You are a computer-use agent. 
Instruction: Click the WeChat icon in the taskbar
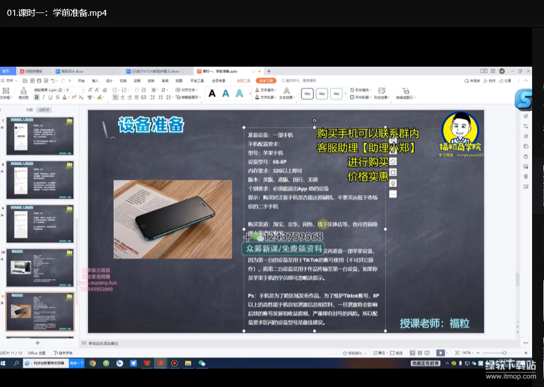(x=202, y=363)
